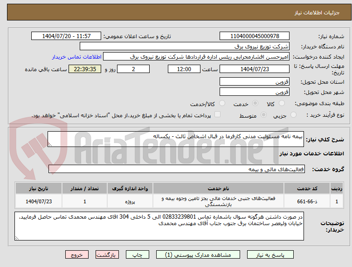Click the announcement date field 1404/07/20 - 11:57

click(66, 36)
